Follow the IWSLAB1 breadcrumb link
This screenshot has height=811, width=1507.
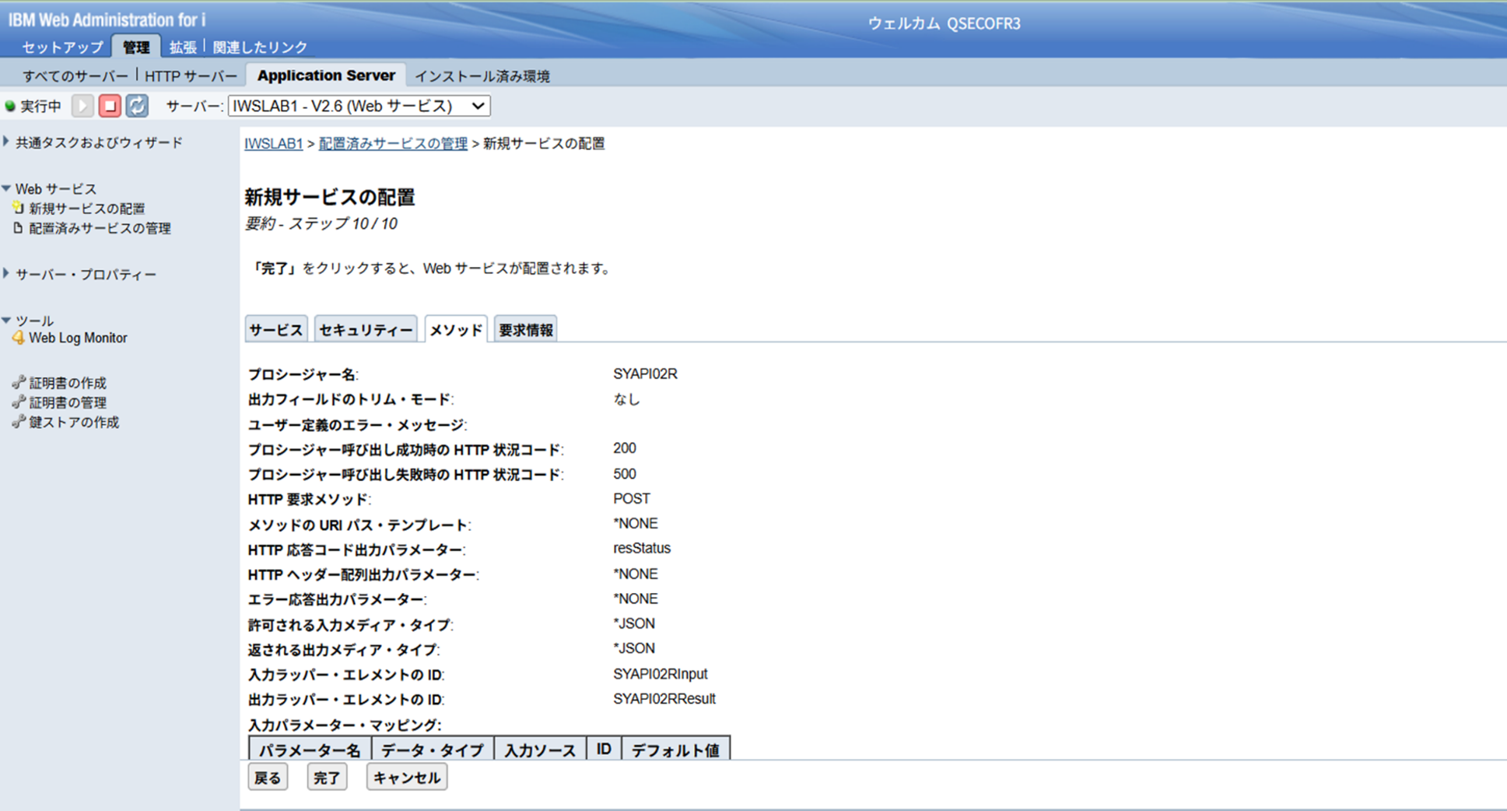point(273,144)
